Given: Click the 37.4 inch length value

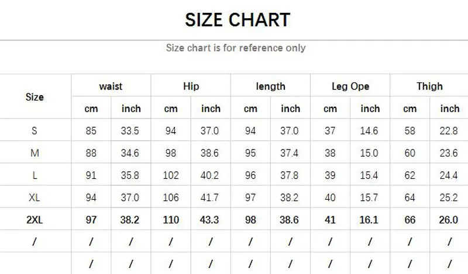Looking at the screenshot, I should click(290, 154).
